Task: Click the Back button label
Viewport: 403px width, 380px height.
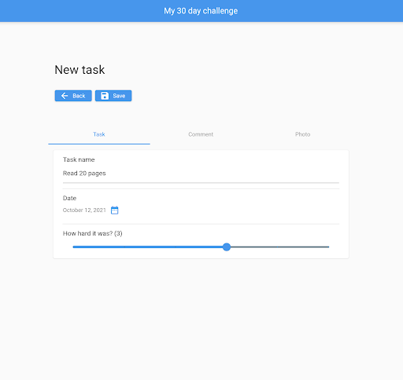Action: (x=79, y=96)
